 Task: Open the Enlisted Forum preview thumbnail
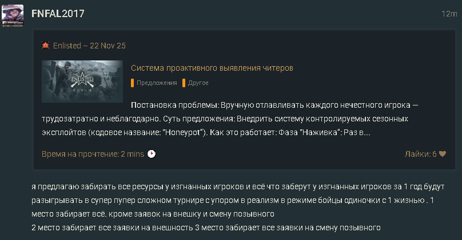(82, 82)
